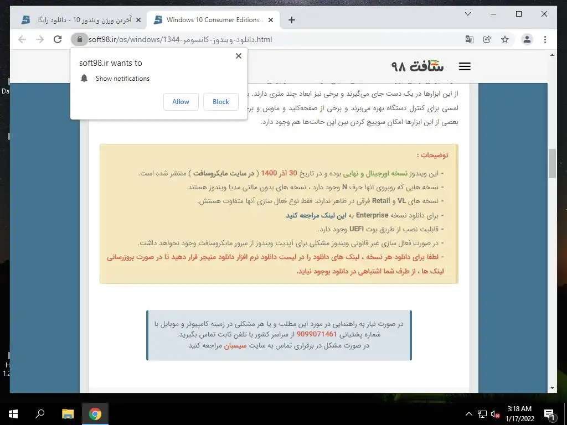The width and height of the screenshot is (567, 425).
Task: Open taskbar search
Action: (40, 414)
